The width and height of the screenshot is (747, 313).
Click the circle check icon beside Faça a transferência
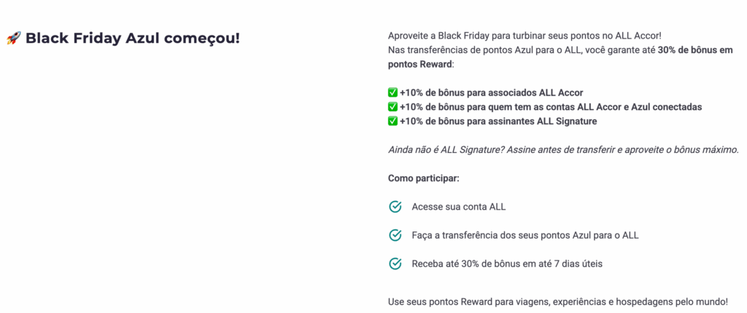click(x=395, y=235)
